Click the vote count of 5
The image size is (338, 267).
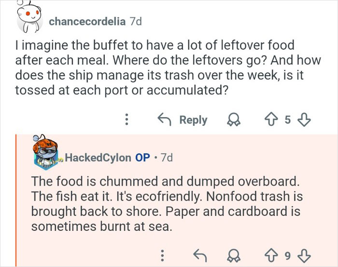pyautogui.click(x=287, y=120)
